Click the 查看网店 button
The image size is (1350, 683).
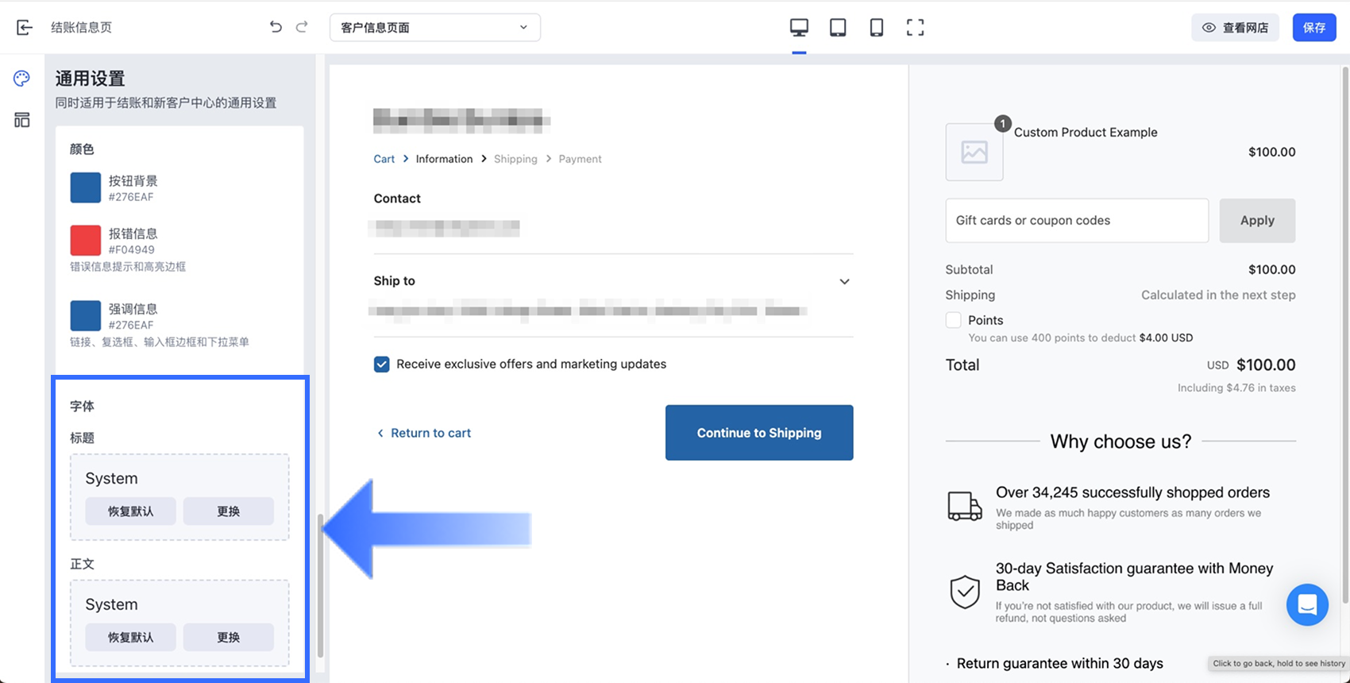1235,28
